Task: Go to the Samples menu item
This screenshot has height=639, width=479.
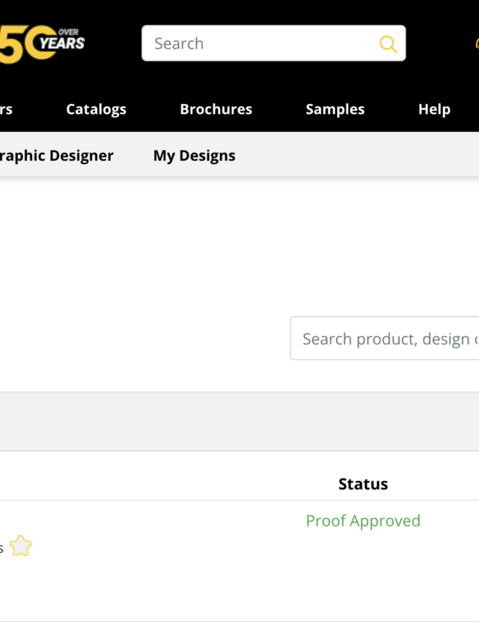Action: coord(335,109)
